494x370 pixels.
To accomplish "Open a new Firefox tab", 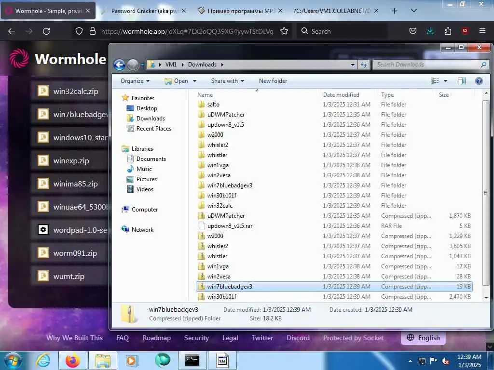I will click(x=394, y=11).
